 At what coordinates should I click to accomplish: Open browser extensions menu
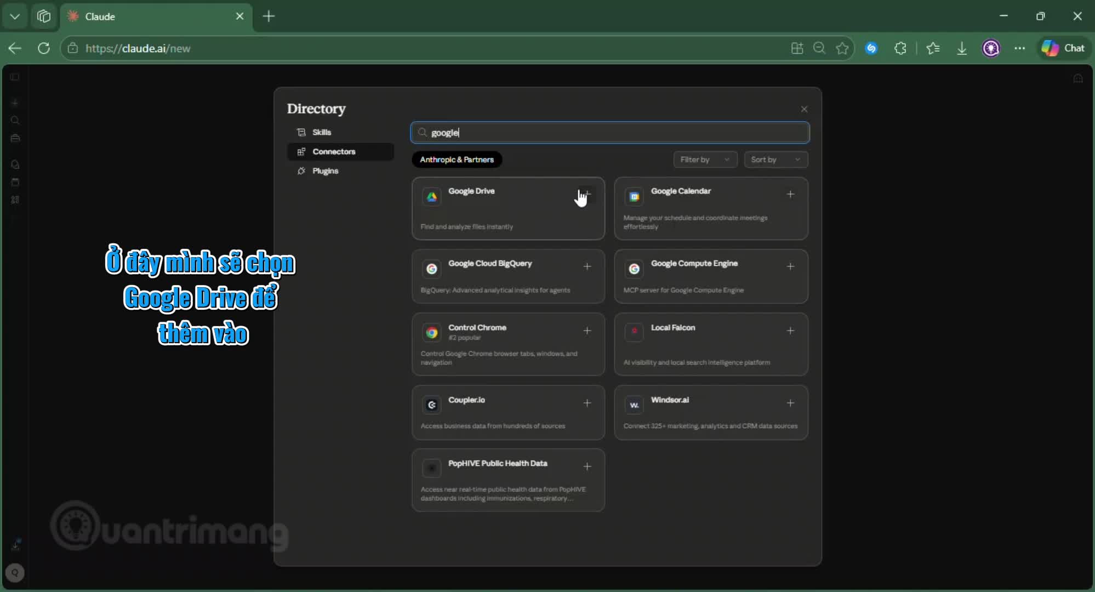pos(900,48)
